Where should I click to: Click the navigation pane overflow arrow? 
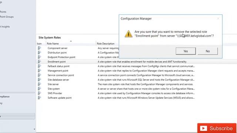click(x=34, y=129)
